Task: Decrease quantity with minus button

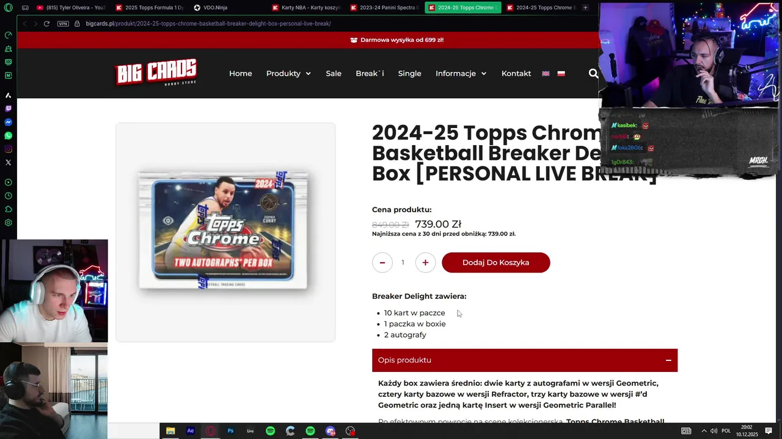Action: [382, 263]
